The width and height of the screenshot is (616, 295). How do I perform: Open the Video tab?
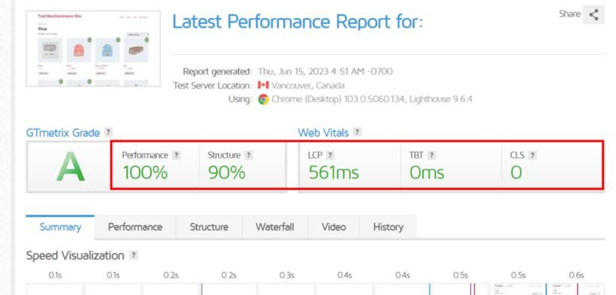click(x=334, y=227)
